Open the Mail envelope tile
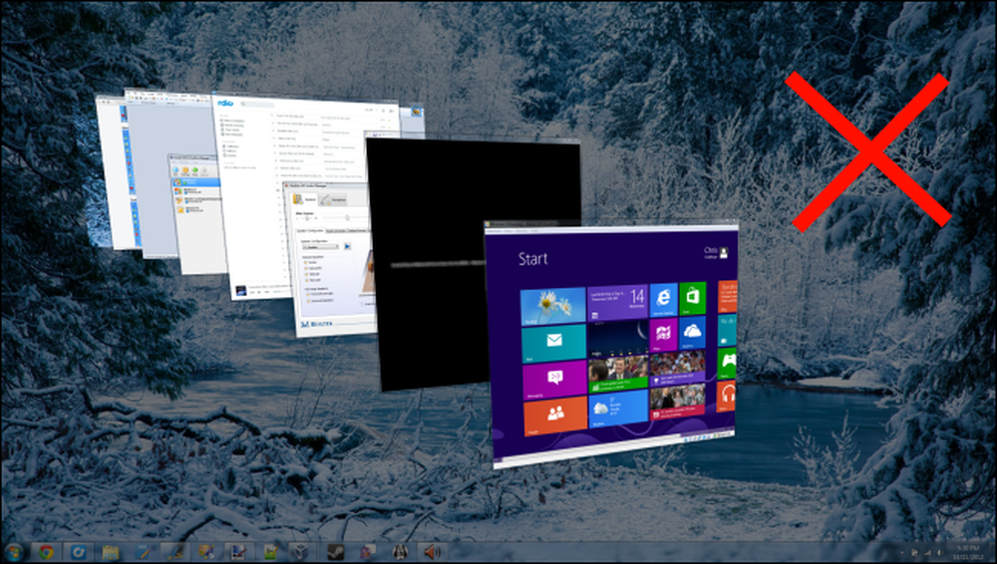This screenshot has height=564, width=997. (x=553, y=343)
